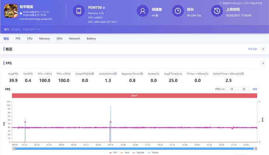The width and height of the screenshot is (269, 155).
Task: Click help icon beside Jank(/10min)
Action: (x=115, y=74)
